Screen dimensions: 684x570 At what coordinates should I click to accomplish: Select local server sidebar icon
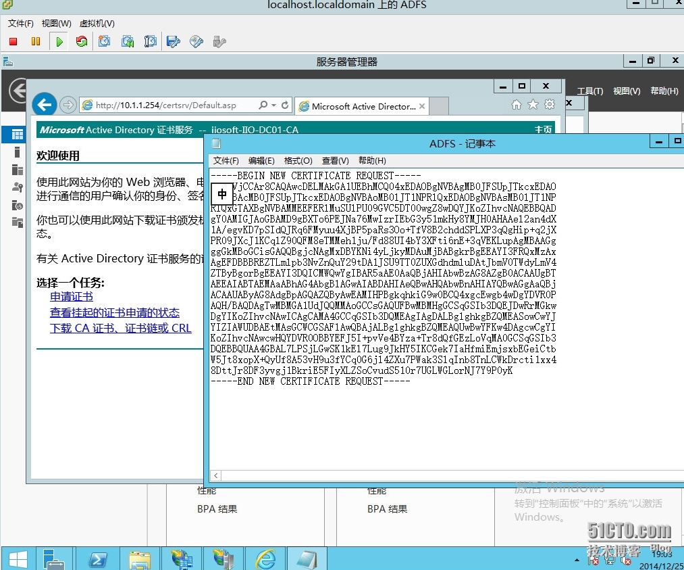pos(18,152)
